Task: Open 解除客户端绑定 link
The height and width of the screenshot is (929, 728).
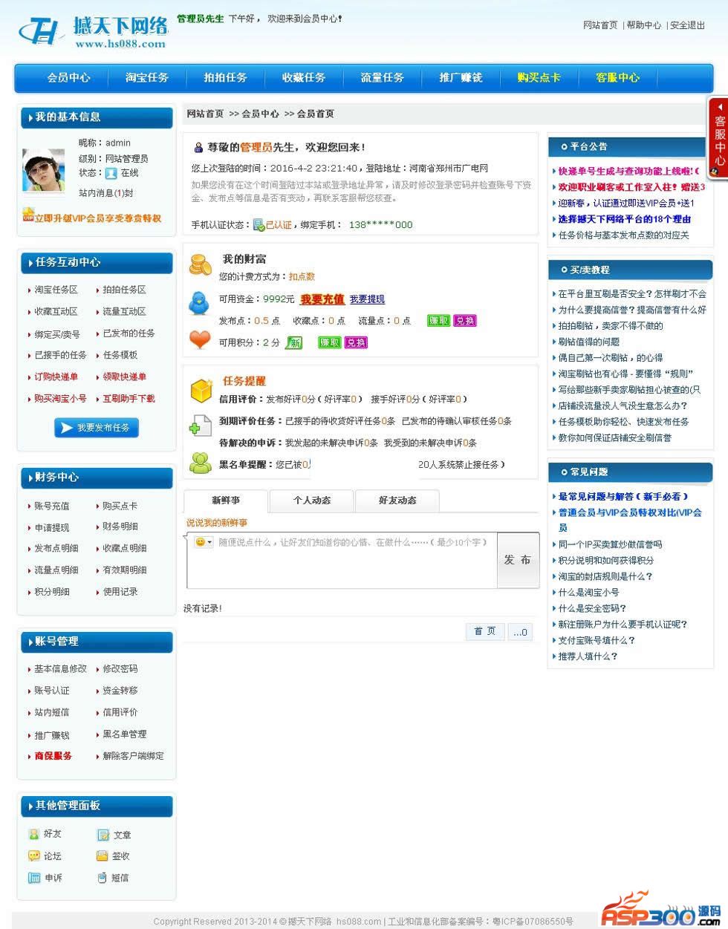Action: tap(134, 755)
